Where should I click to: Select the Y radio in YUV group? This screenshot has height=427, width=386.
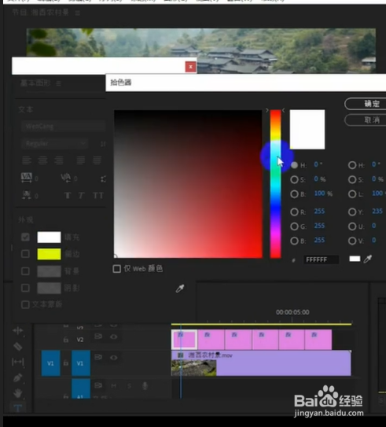click(x=352, y=212)
